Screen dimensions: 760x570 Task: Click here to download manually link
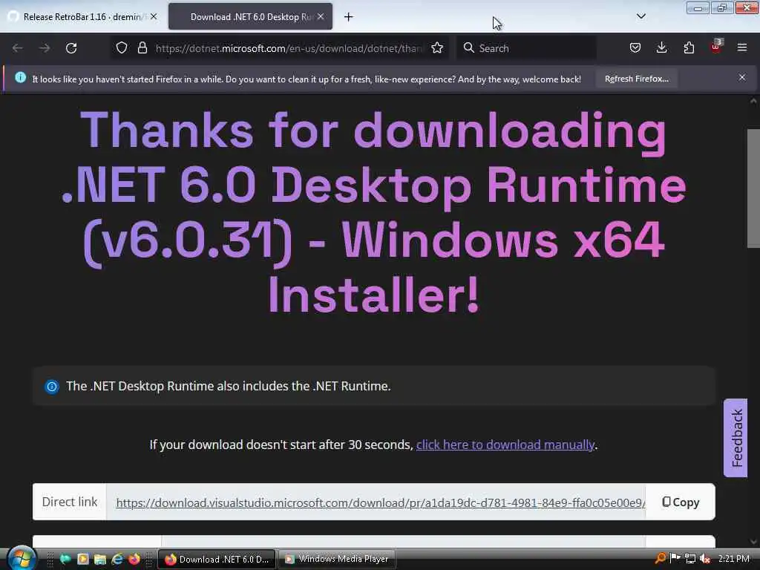point(505,445)
